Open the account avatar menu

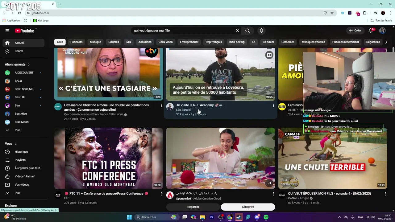[382, 31]
